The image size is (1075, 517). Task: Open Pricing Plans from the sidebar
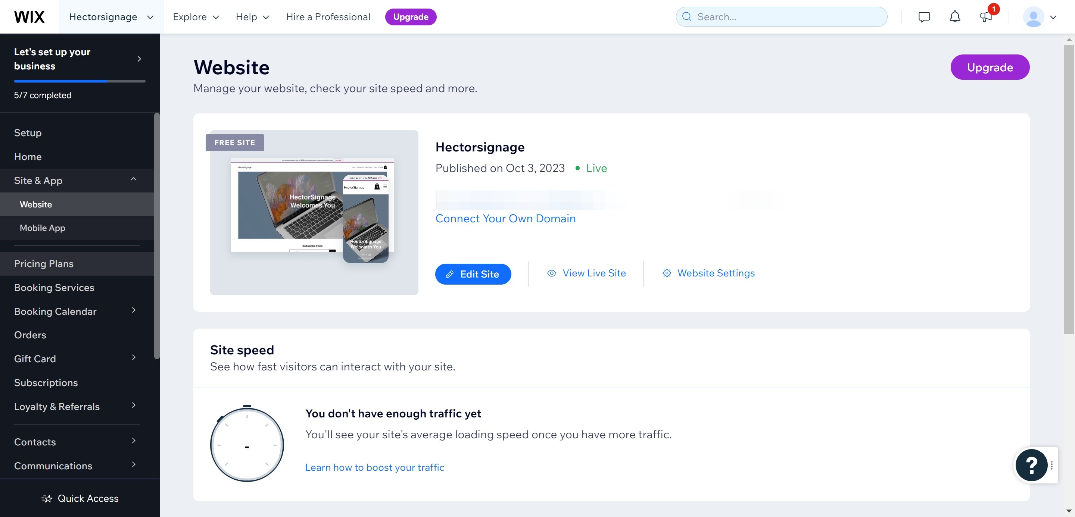[44, 263]
